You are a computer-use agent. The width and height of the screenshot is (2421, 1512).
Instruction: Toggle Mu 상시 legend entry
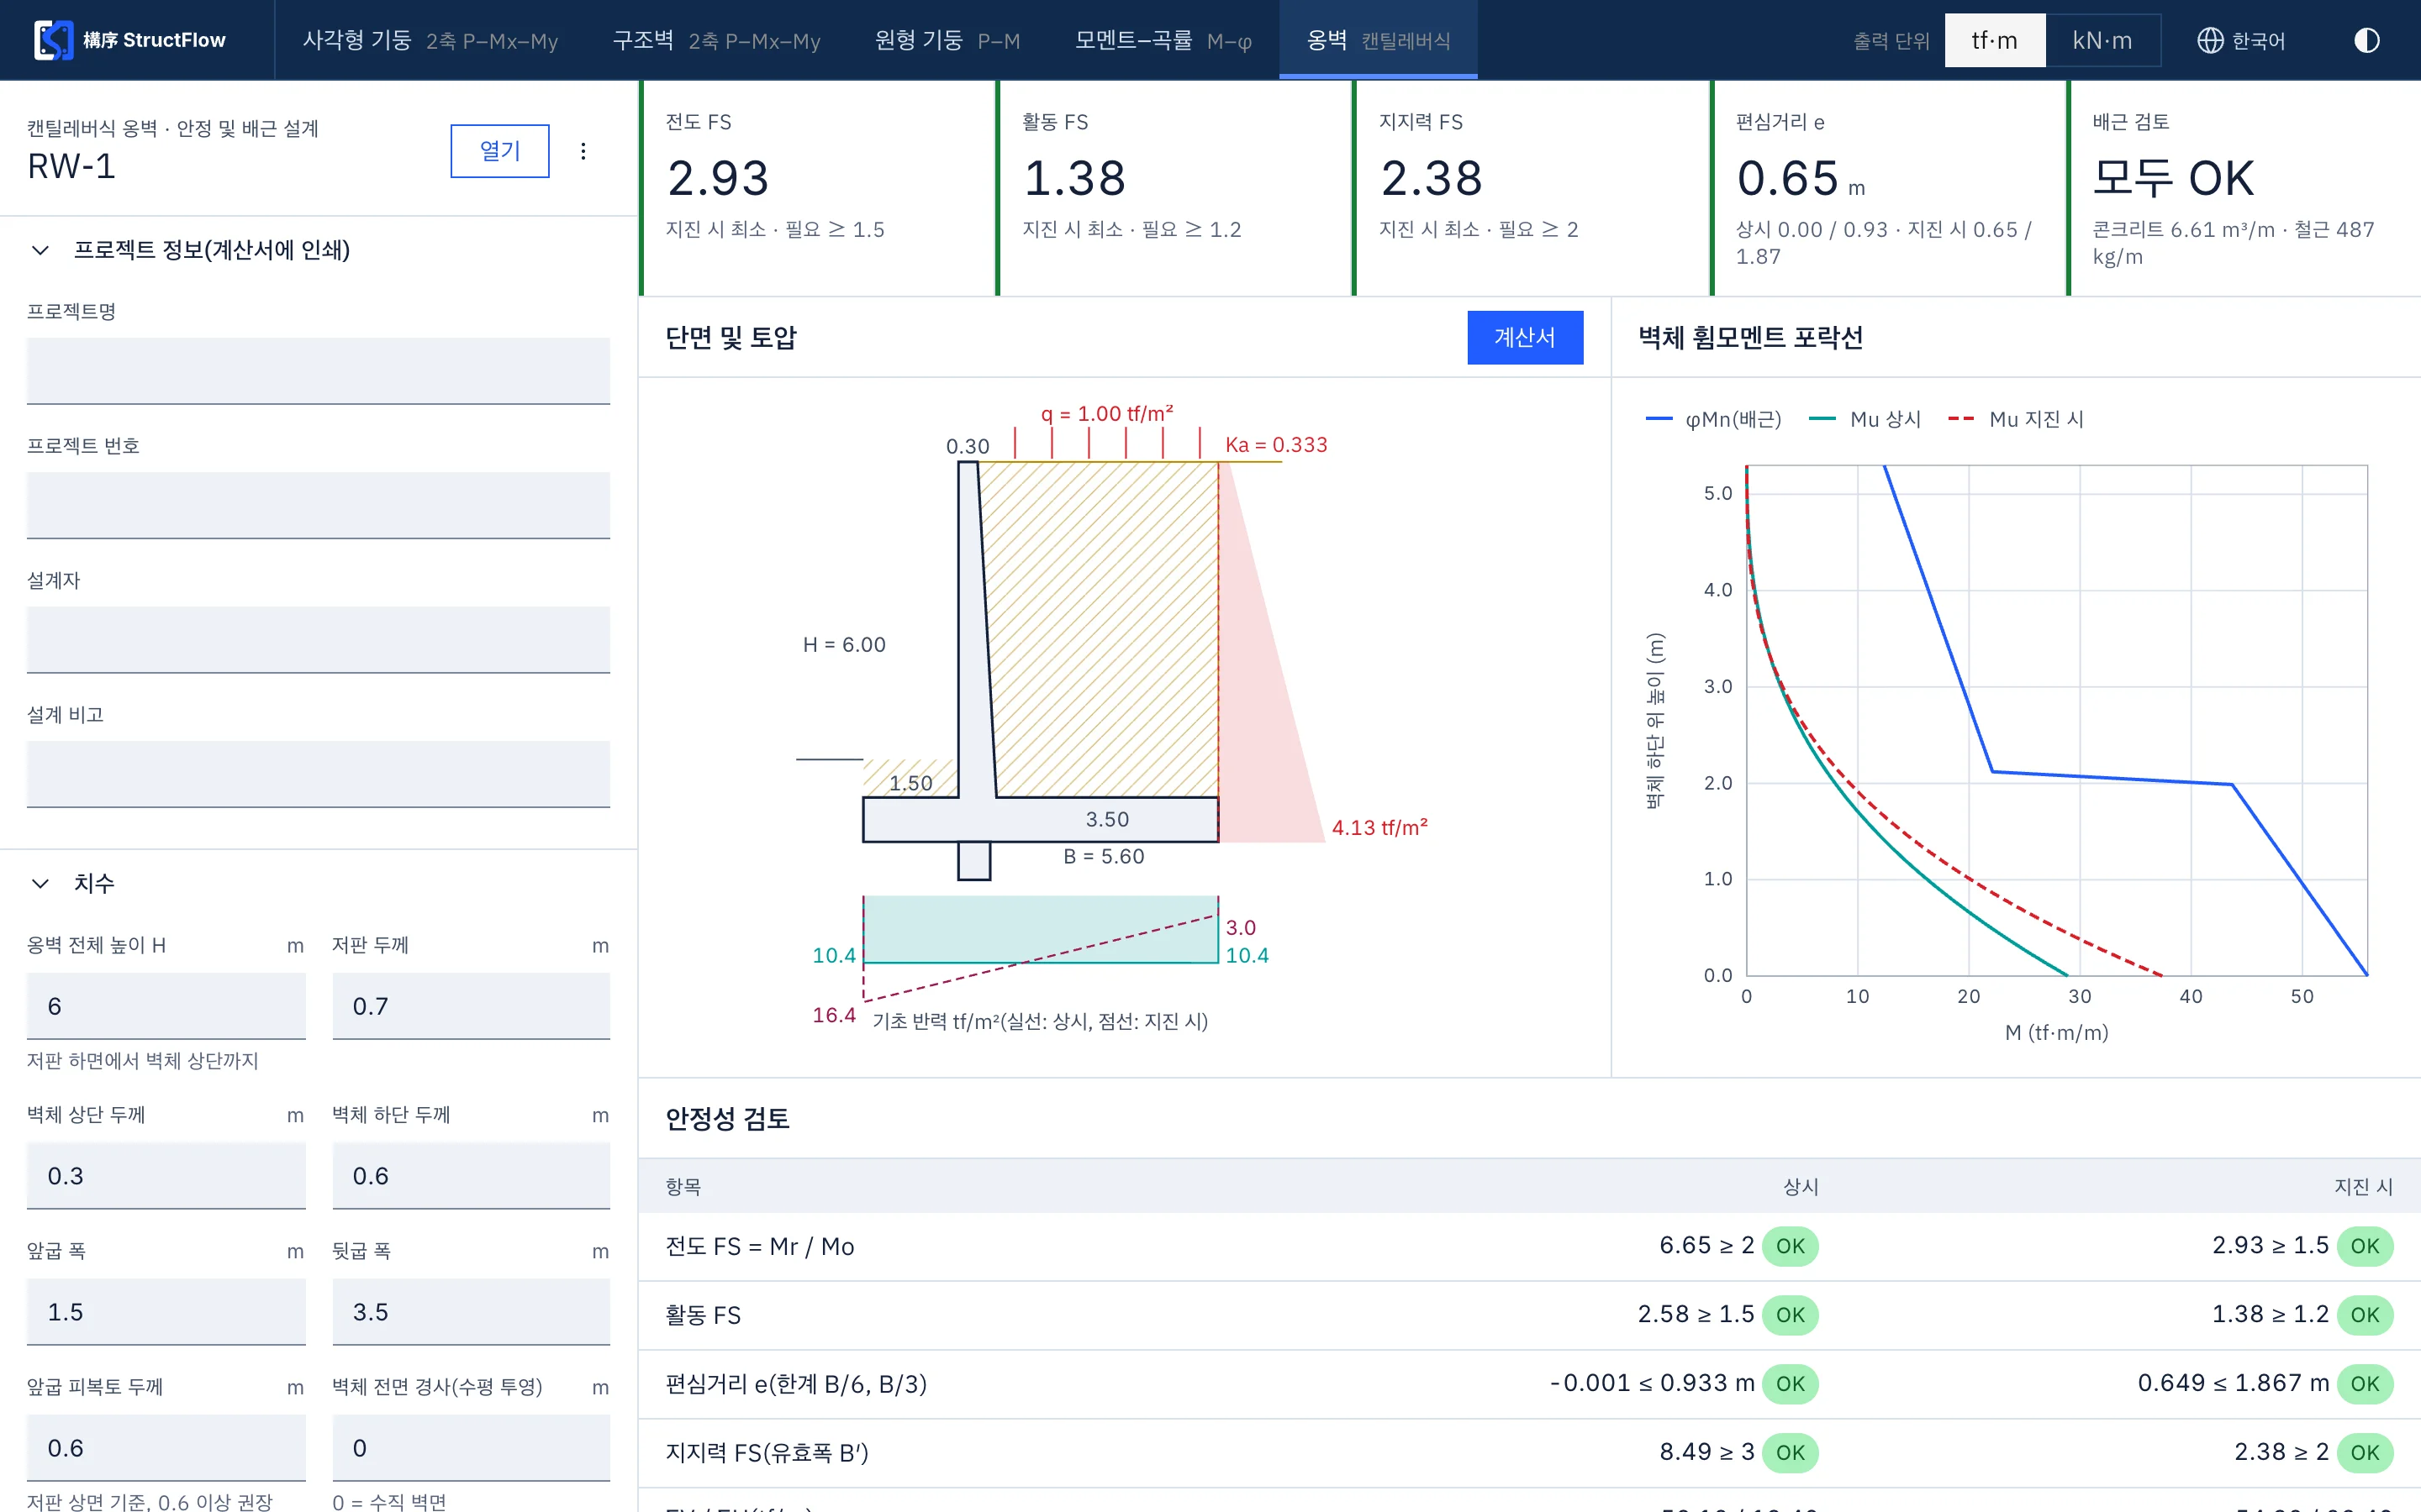(x=1866, y=419)
